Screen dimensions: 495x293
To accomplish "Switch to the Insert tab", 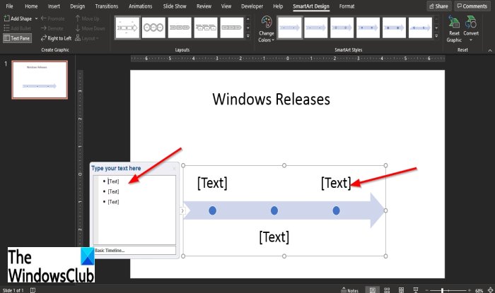I will point(54,6).
